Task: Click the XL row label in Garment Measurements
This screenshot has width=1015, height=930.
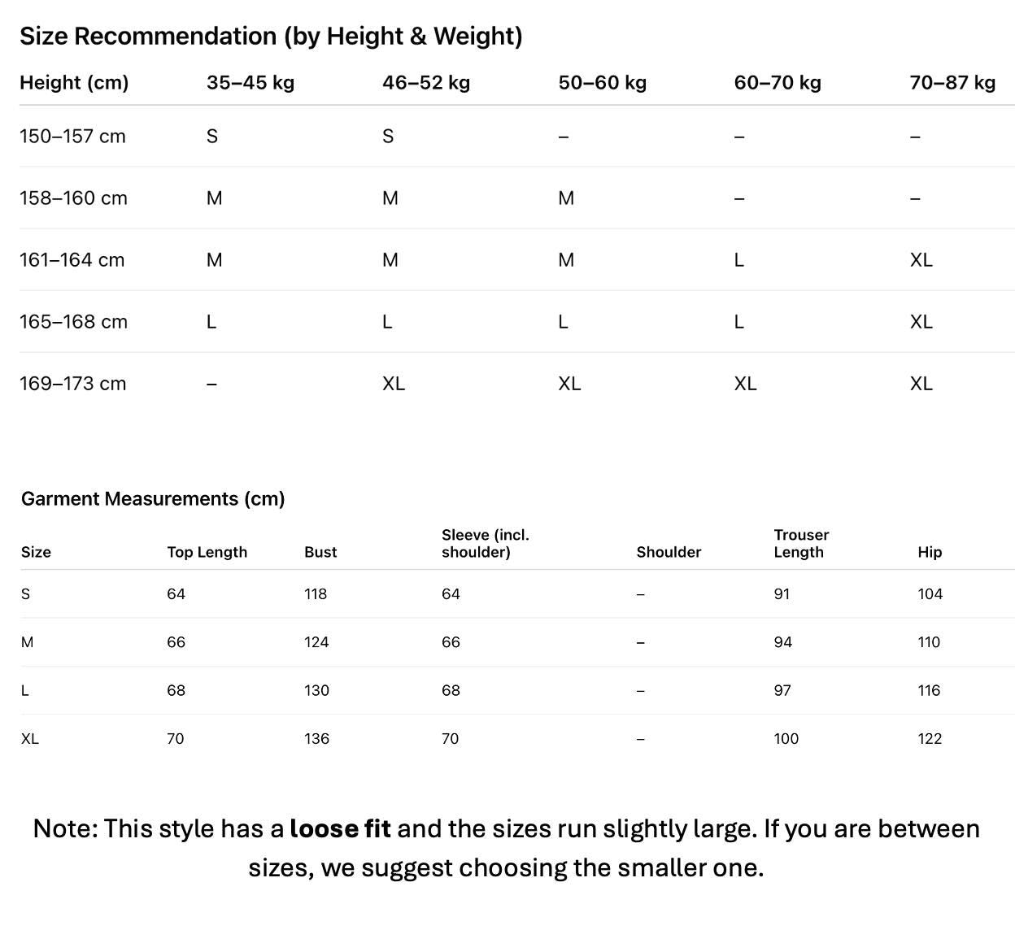Action: coord(30,739)
